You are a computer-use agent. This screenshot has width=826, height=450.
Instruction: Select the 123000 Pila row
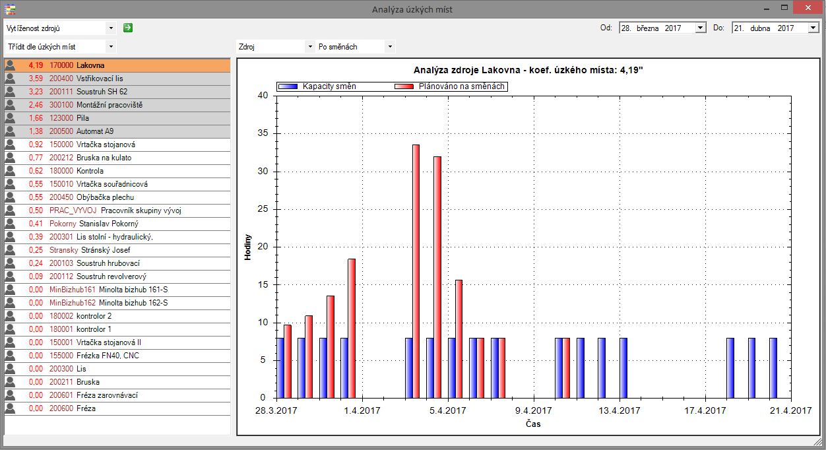point(117,118)
